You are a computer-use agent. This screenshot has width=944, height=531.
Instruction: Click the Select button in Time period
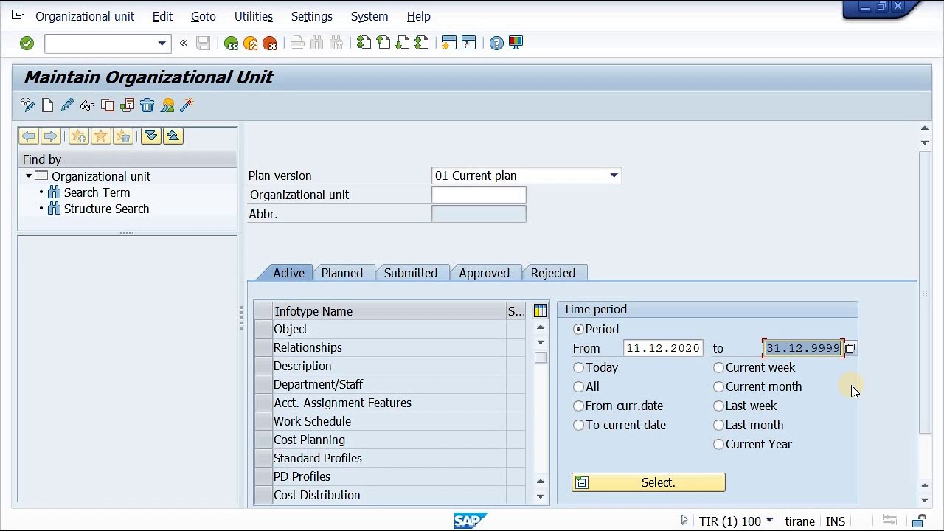point(648,482)
